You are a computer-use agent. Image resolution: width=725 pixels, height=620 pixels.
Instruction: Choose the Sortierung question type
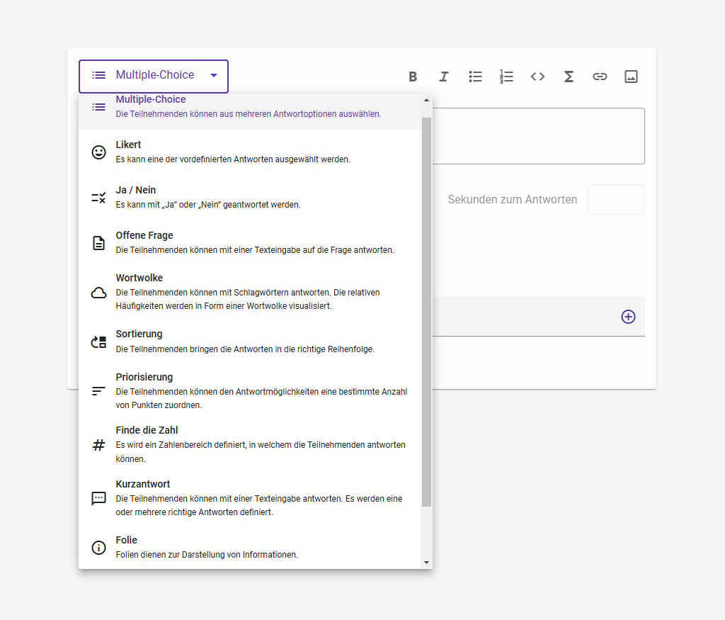click(x=249, y=341)
